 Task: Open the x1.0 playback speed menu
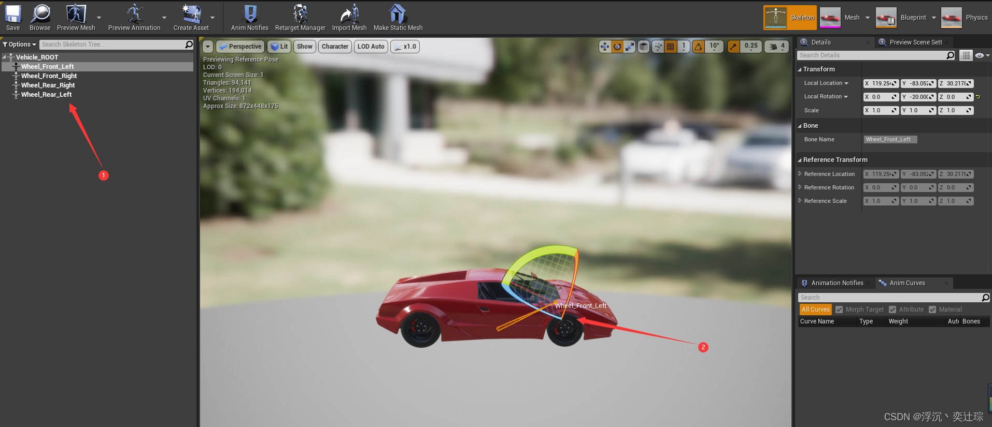tap(405, 47)
